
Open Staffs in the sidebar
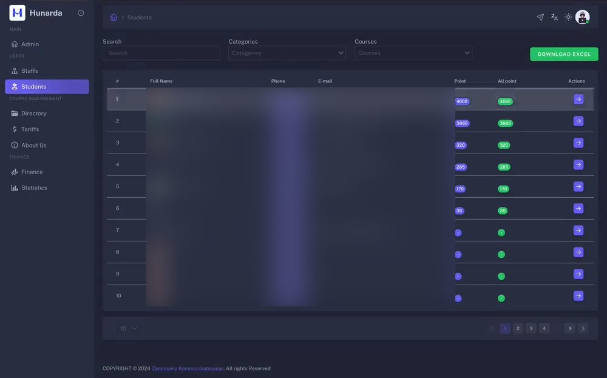coord(47,71)
